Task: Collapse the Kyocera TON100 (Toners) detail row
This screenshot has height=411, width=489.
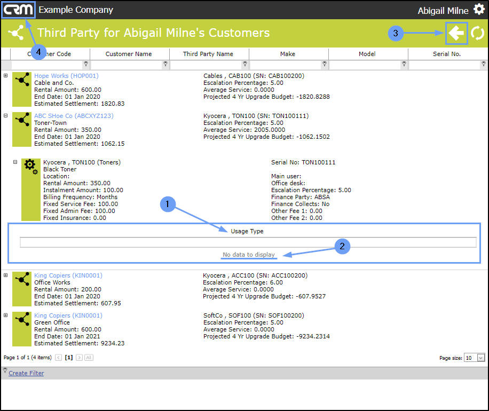Action: point(15,162)
